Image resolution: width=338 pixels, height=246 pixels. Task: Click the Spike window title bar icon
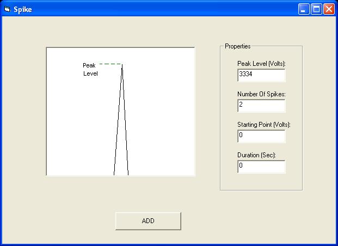(7, 9)
